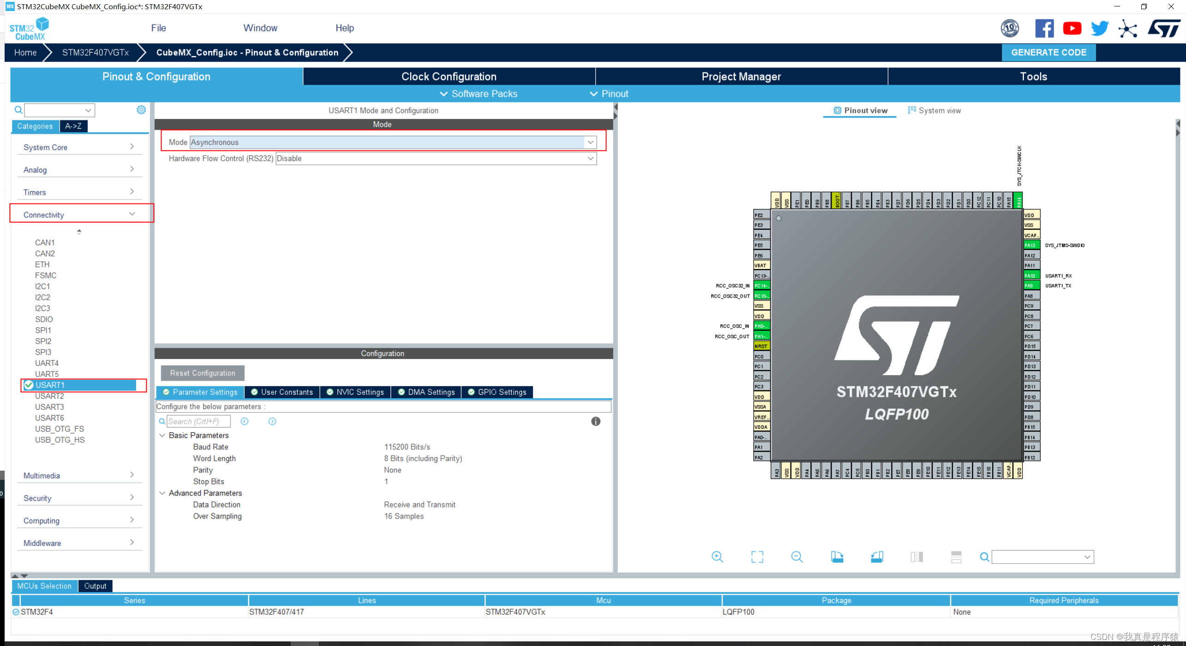
Task: Go to previous parameter search result
Action: (245, 421)
